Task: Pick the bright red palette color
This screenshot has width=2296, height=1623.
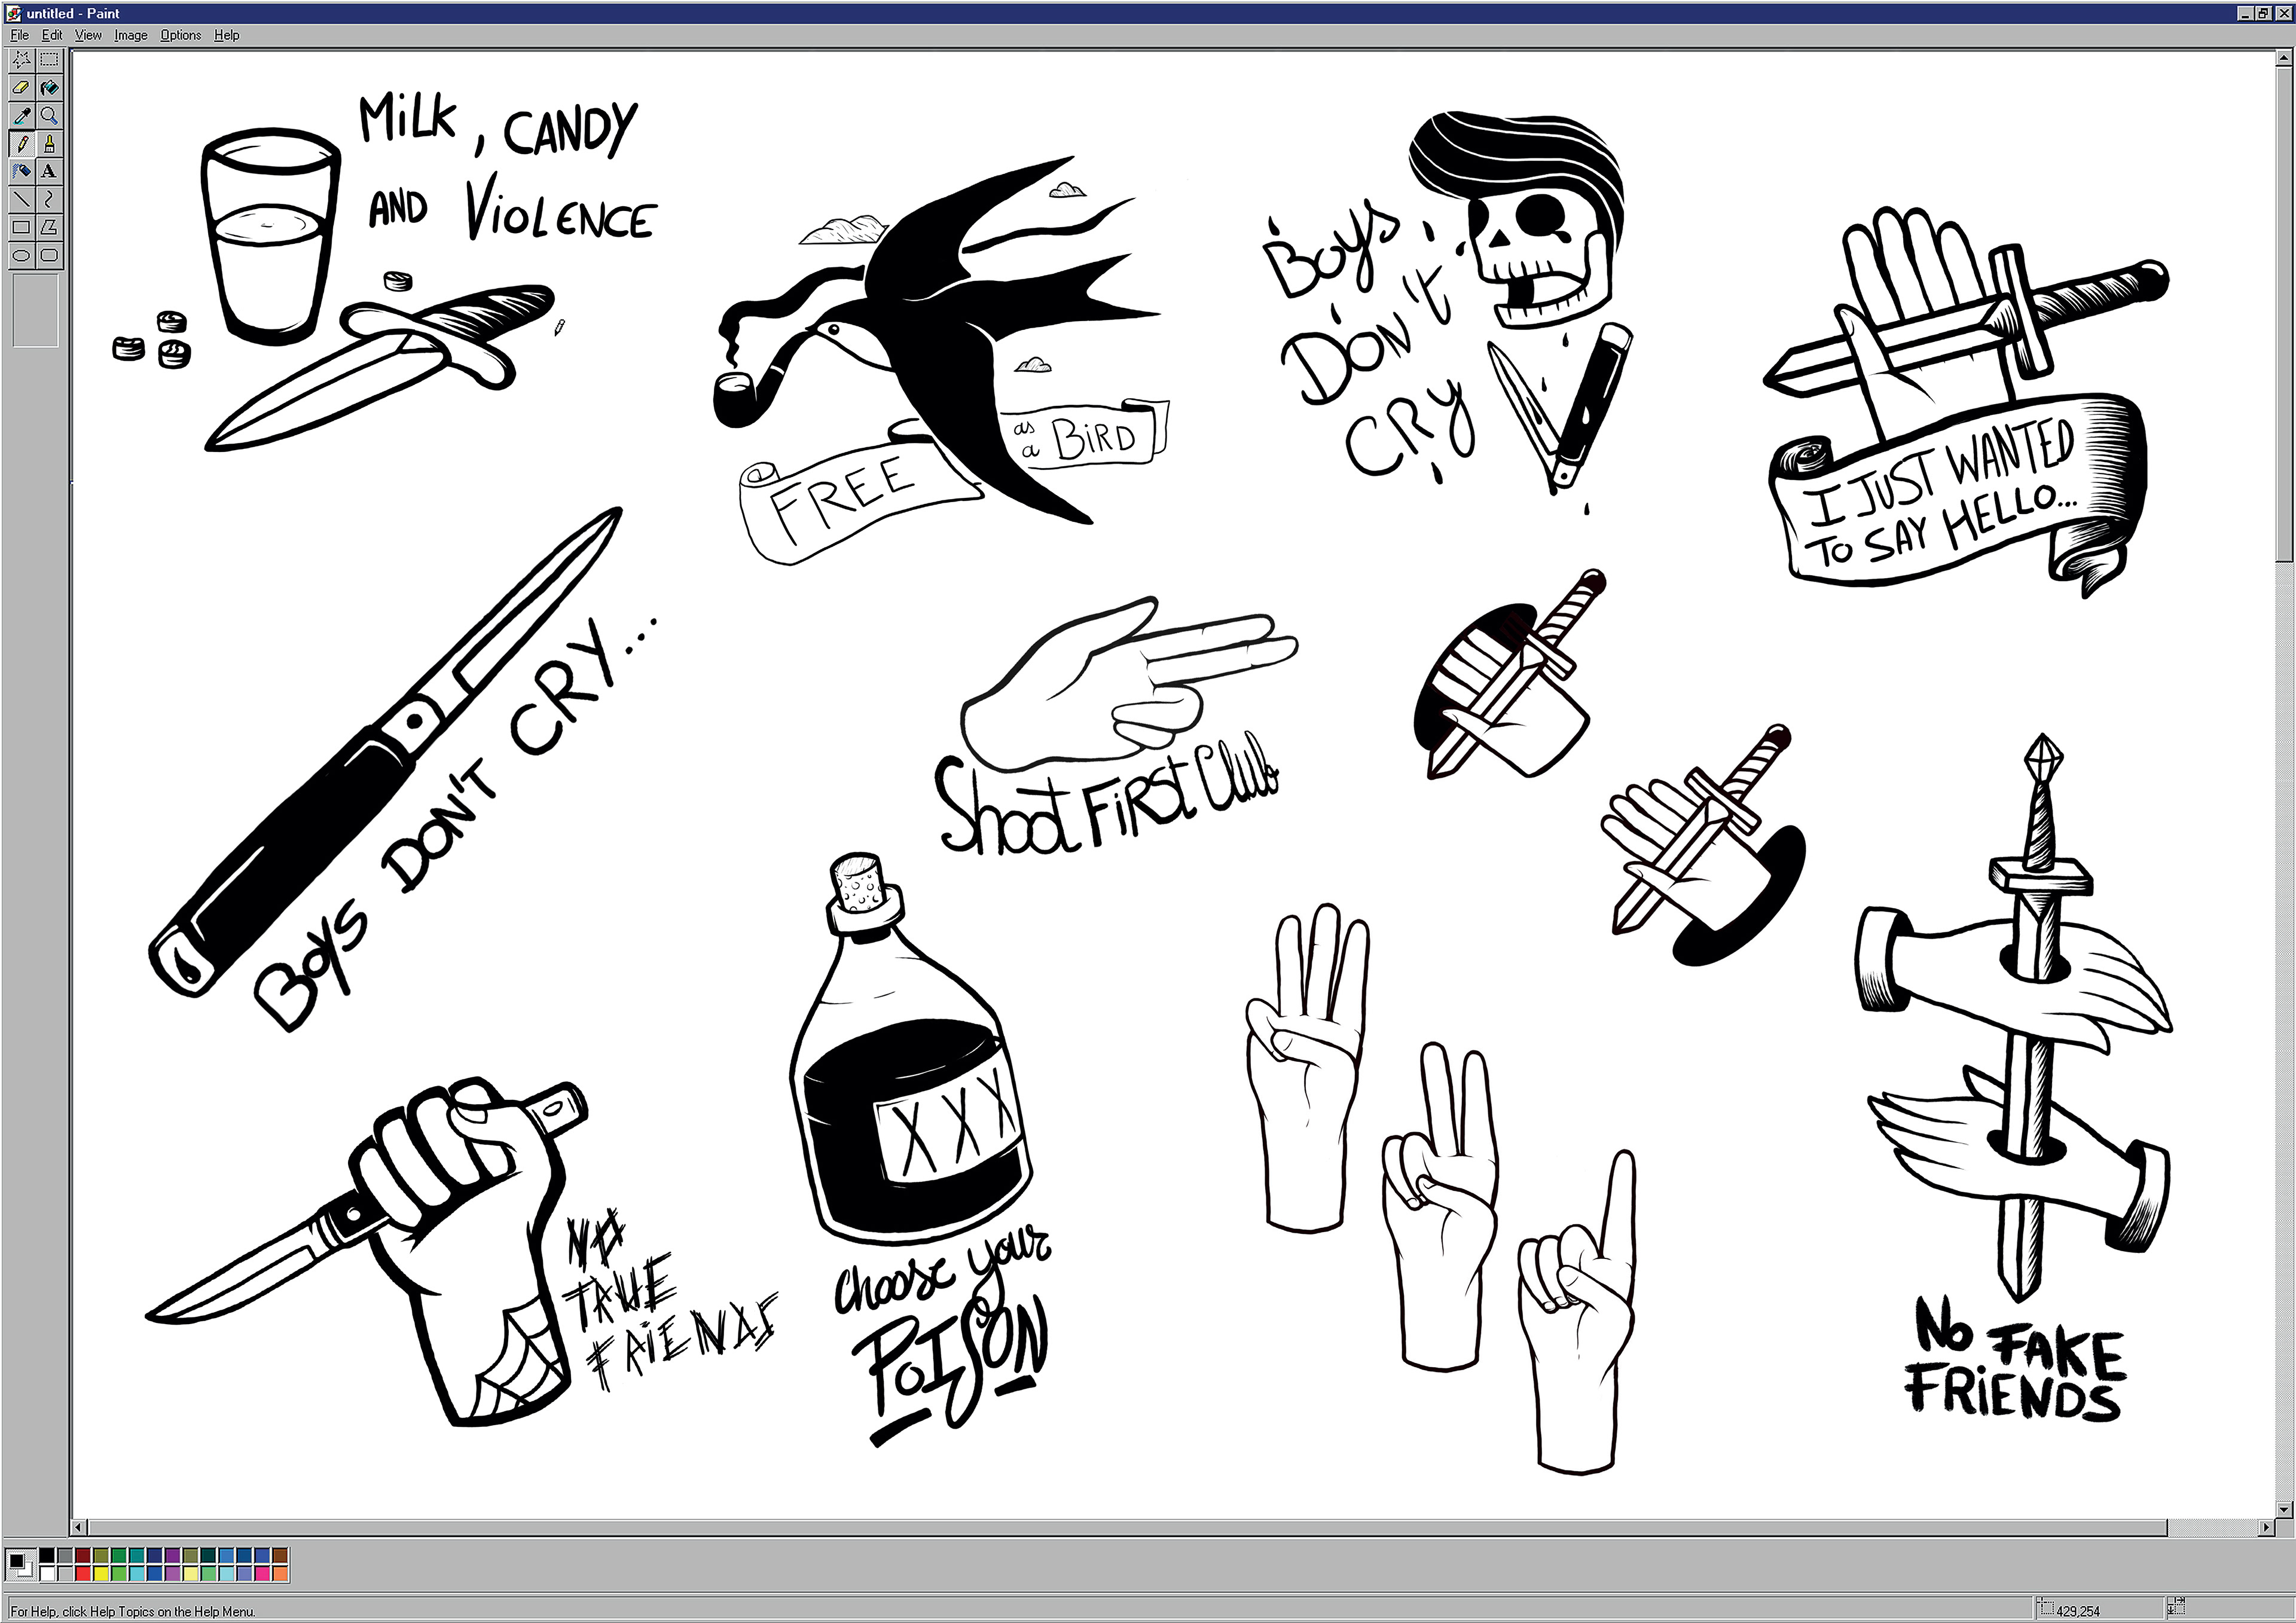Action: click(83, 1574)
